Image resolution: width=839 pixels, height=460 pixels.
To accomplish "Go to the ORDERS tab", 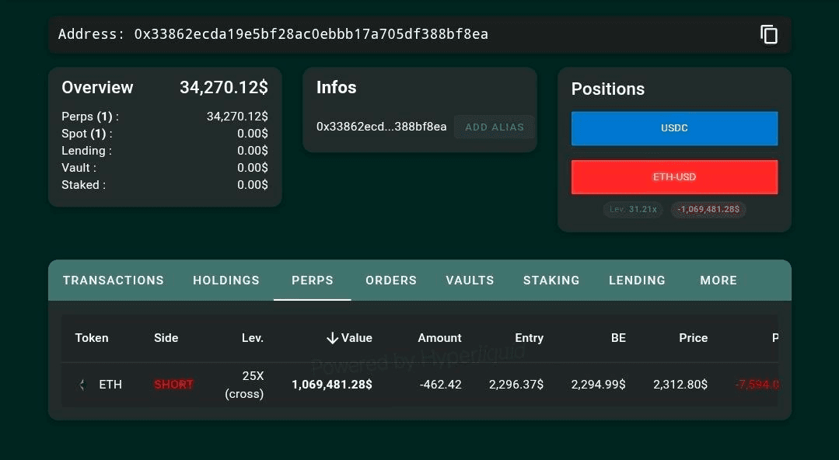I will tap(391, 281).
